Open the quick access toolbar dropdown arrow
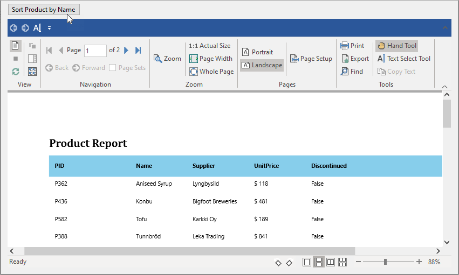This screenshot has width=459, height=275. point(49,28)
